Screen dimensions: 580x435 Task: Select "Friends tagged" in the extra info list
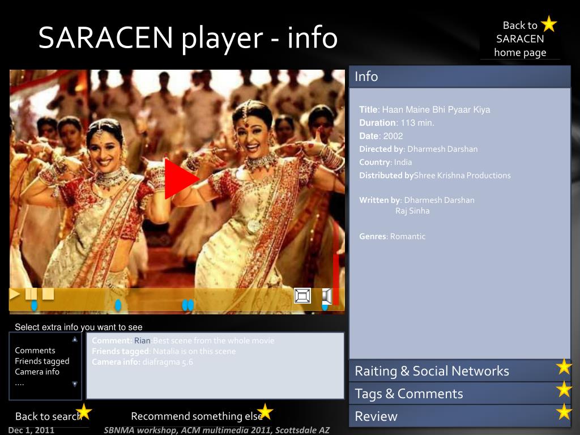[x=42, y=361]
